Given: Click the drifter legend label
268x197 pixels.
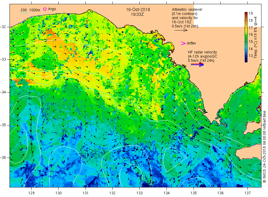Looking at the screenshot, I should click(x=191, y=43).
